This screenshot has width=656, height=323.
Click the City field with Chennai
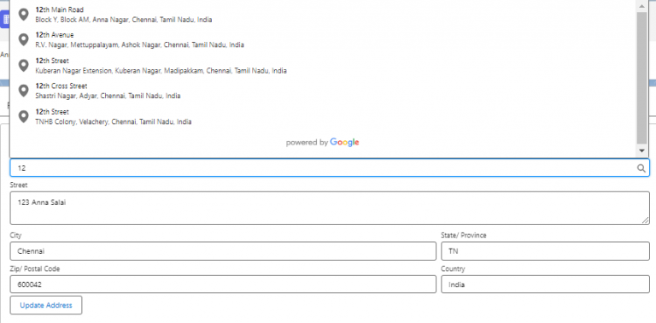click(223, 251)
